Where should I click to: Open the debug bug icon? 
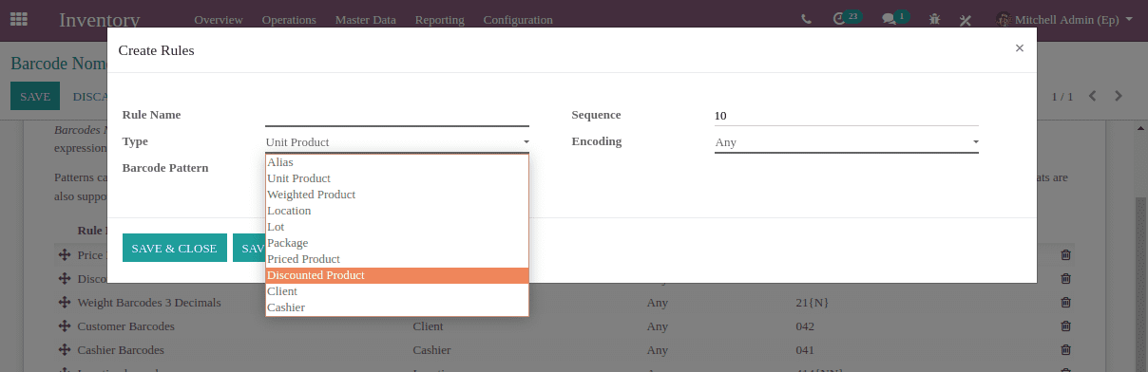(x=935, y=19)
